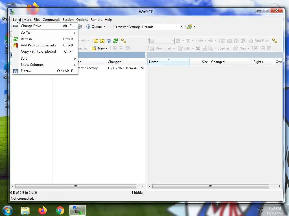
Task: Click remote forward arrow icon
Action: 211,41
